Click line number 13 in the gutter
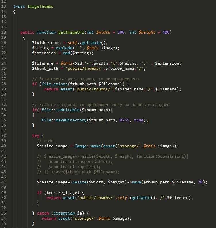216x228 pixels. pyautogui.click(x=4, y=7)
